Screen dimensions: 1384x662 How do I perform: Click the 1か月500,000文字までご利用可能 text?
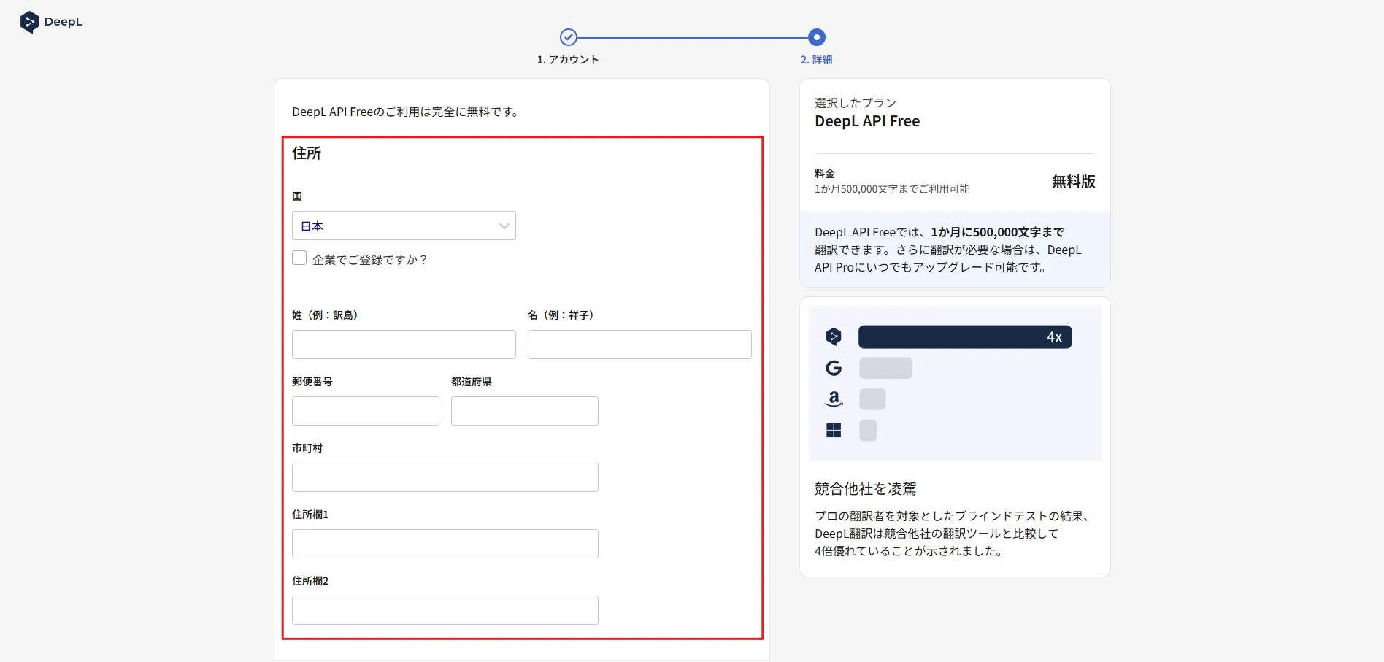(x=892, y=189)
